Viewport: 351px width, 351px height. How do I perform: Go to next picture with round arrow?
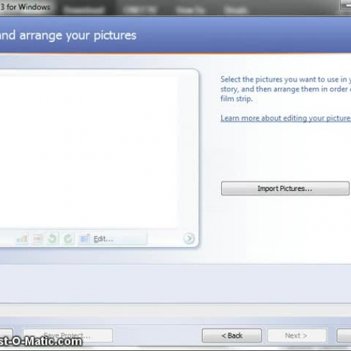(x=189, y=239)
